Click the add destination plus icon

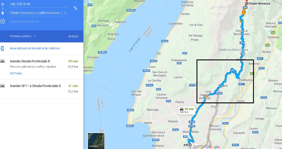(2, 22)
